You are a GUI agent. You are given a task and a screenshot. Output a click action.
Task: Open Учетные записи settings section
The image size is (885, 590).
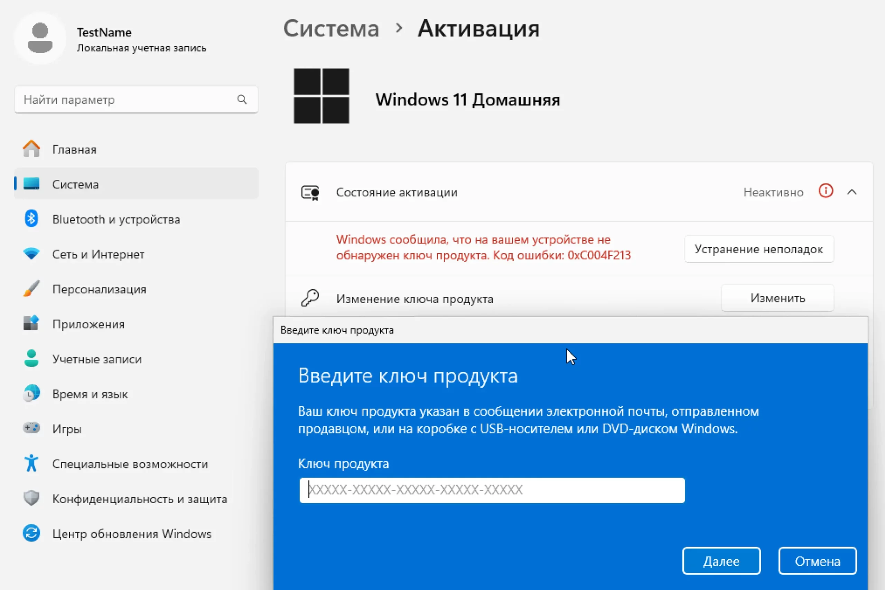point(97,359)
